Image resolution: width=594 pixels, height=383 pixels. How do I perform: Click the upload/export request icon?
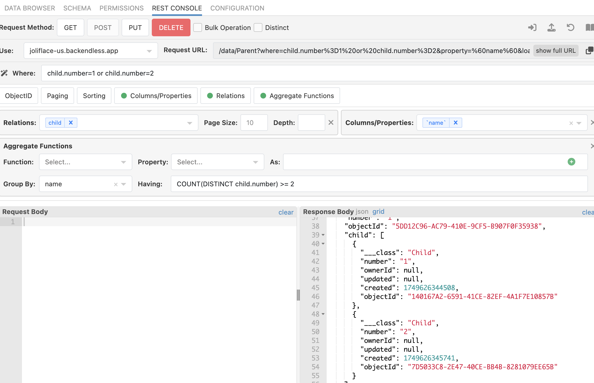point(551,27)
